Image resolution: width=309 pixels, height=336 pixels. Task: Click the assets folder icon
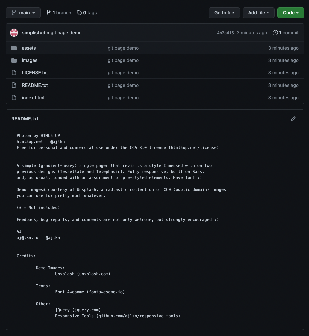point(14,48)
